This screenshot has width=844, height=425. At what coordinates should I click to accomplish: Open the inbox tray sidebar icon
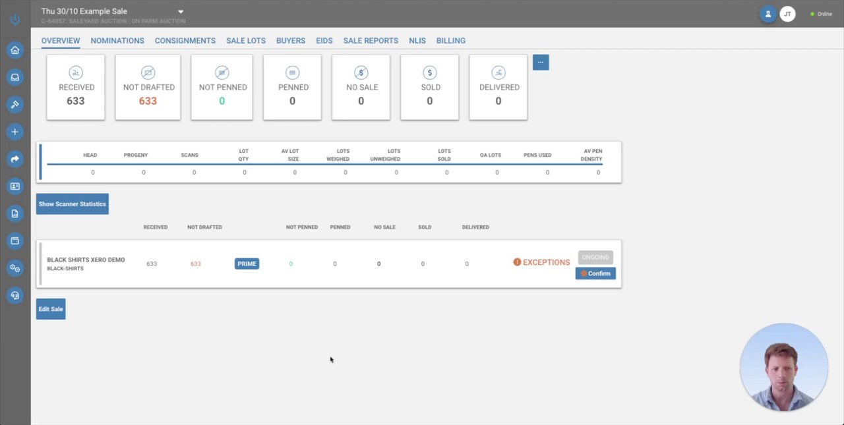(15, 77)
